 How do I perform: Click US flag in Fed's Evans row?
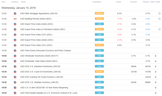(15, 51)
